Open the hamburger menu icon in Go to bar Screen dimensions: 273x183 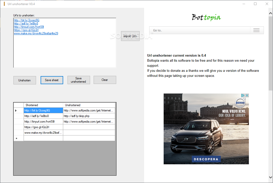pos(256,30)
